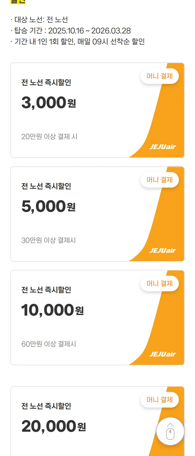195x456 pixels.
Task: Click the JEJUair logo on the 5,000원 coupon
Action: pos(162,250)
